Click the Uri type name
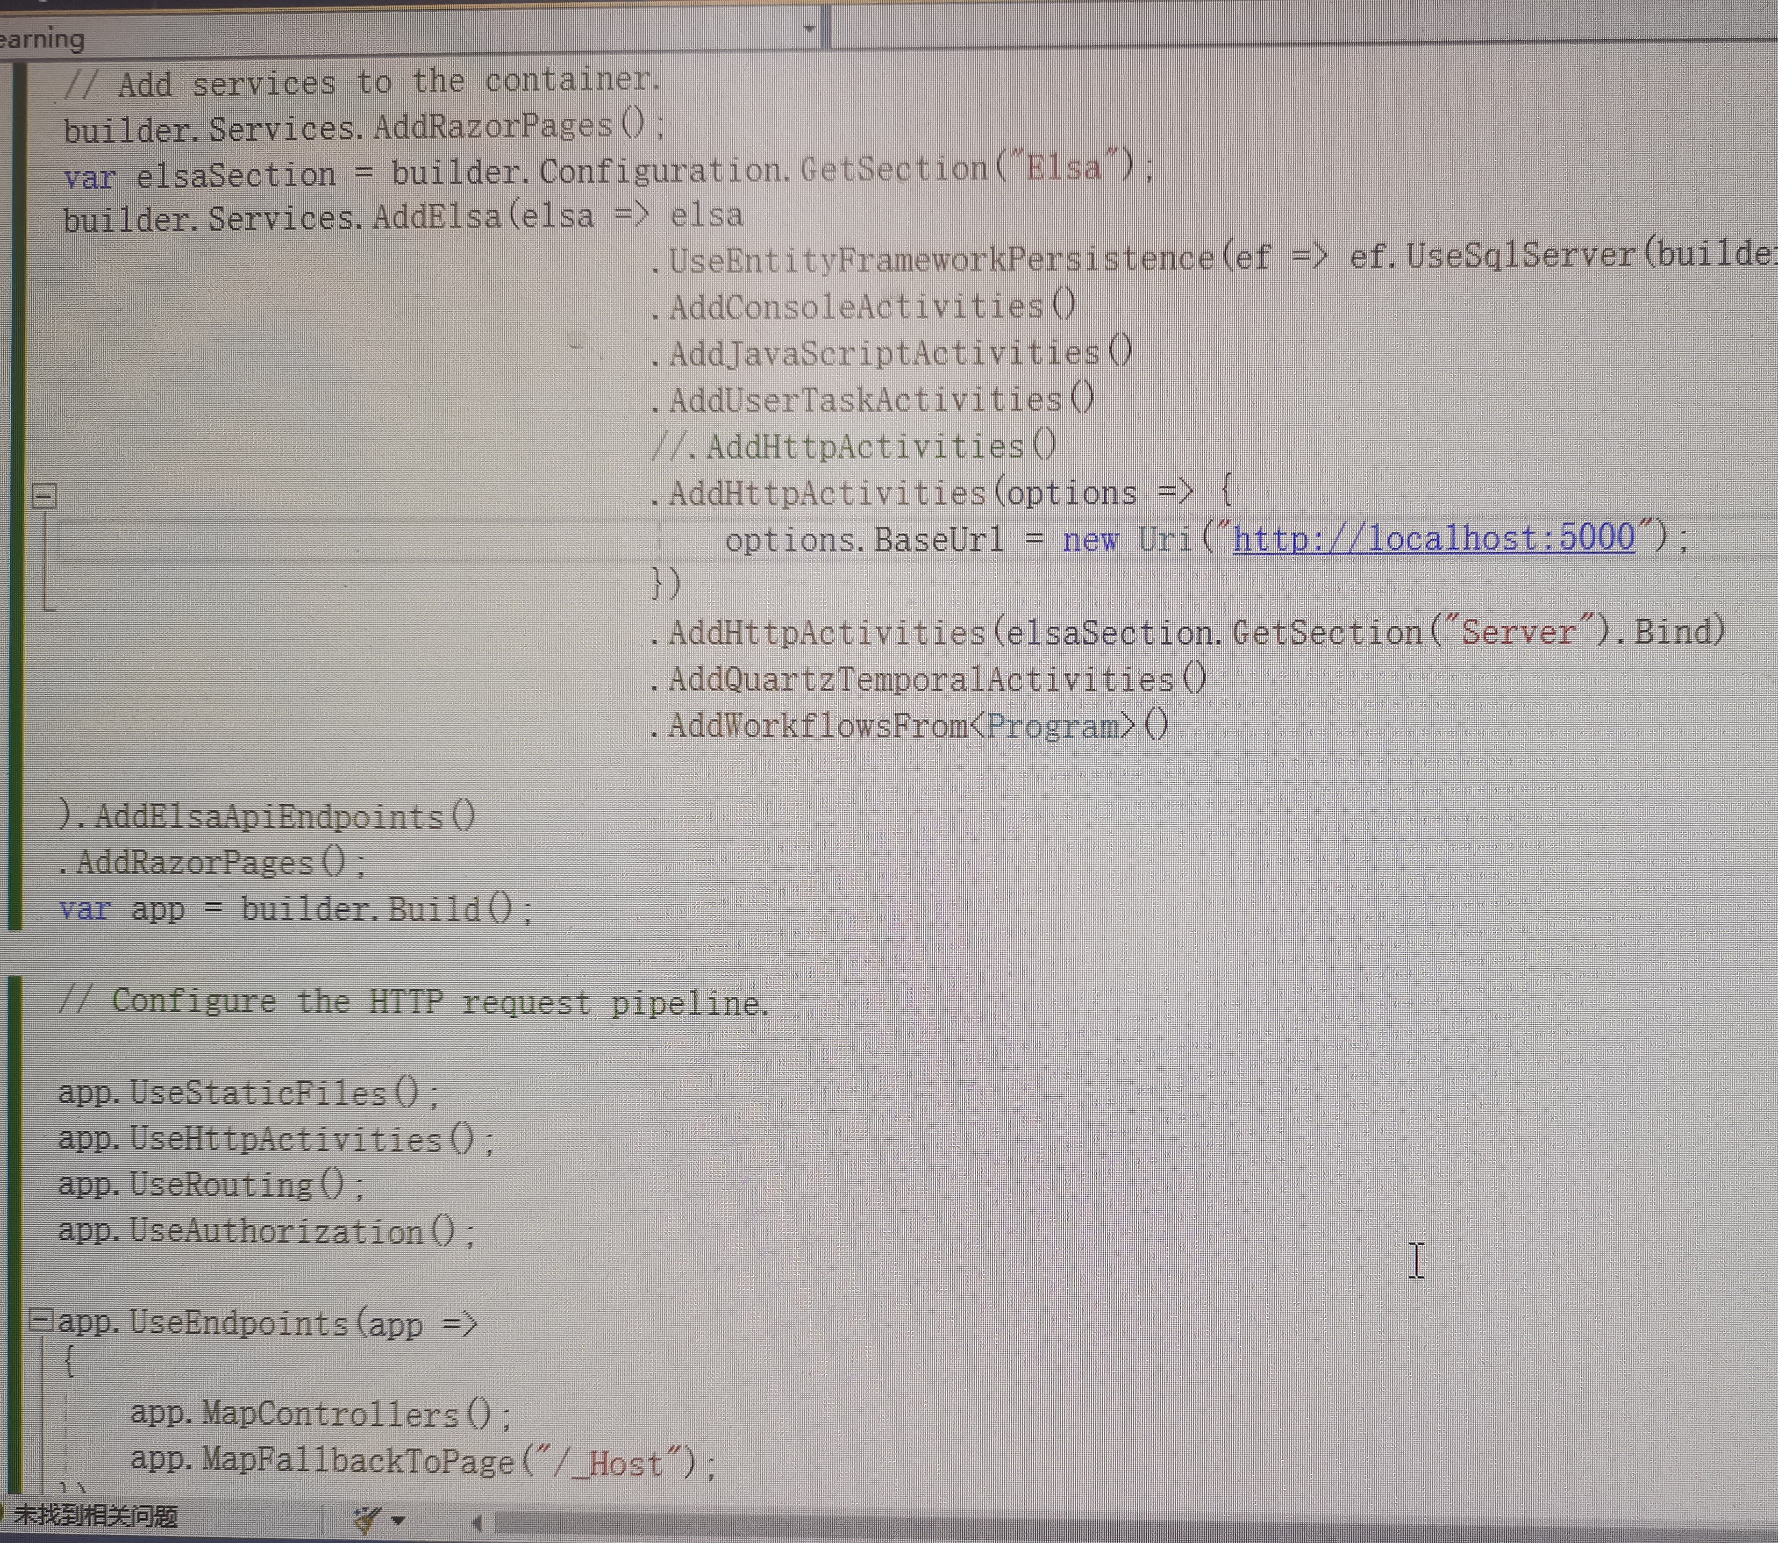Screen dimensions: 1778x1543 [x=1164, y=539]
